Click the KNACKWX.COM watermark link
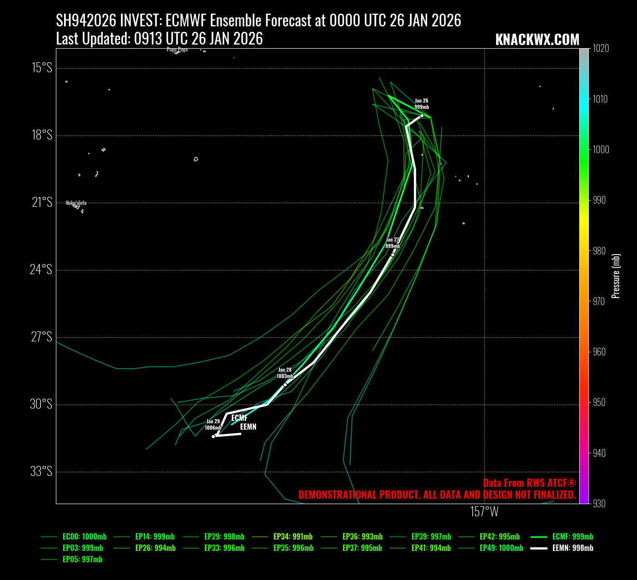This screenshot has height=580, width=637. click(537, 40)
